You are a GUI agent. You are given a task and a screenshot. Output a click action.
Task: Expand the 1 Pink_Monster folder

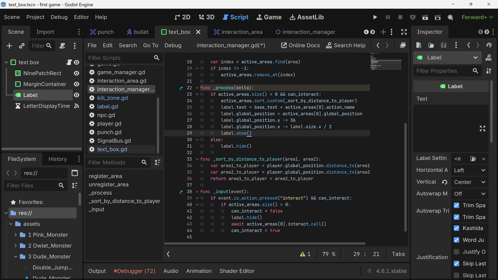click(16, 235)
